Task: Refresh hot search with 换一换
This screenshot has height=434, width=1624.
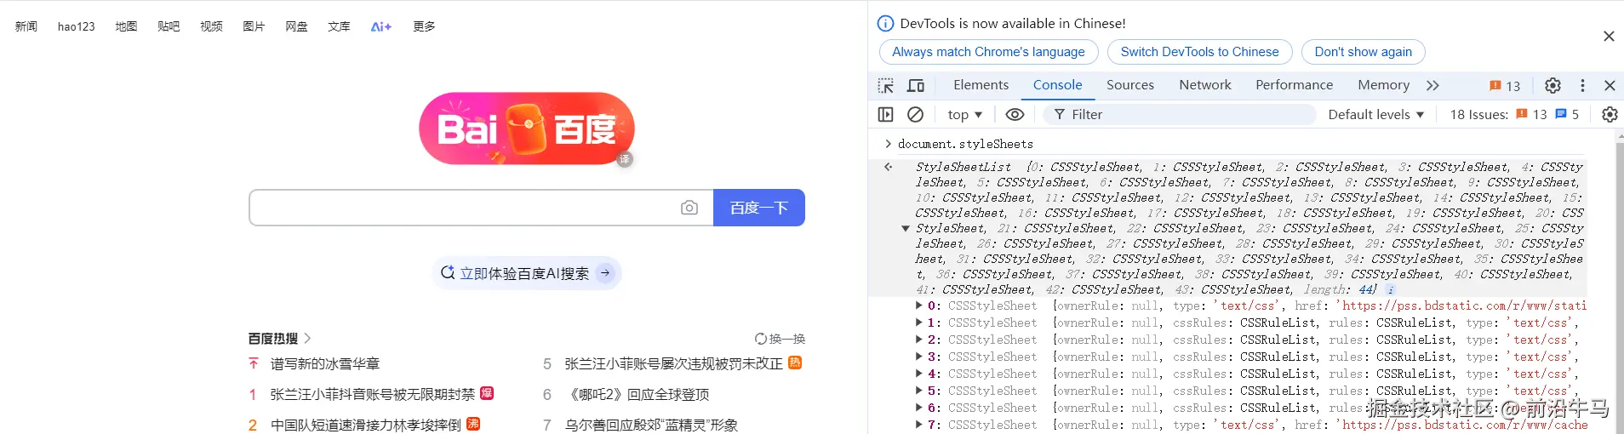Action: pyautogui.click(x=780, y=339)
